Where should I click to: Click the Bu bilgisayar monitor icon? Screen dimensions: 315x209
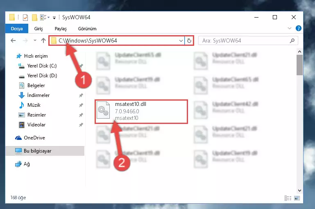(18, 151)
